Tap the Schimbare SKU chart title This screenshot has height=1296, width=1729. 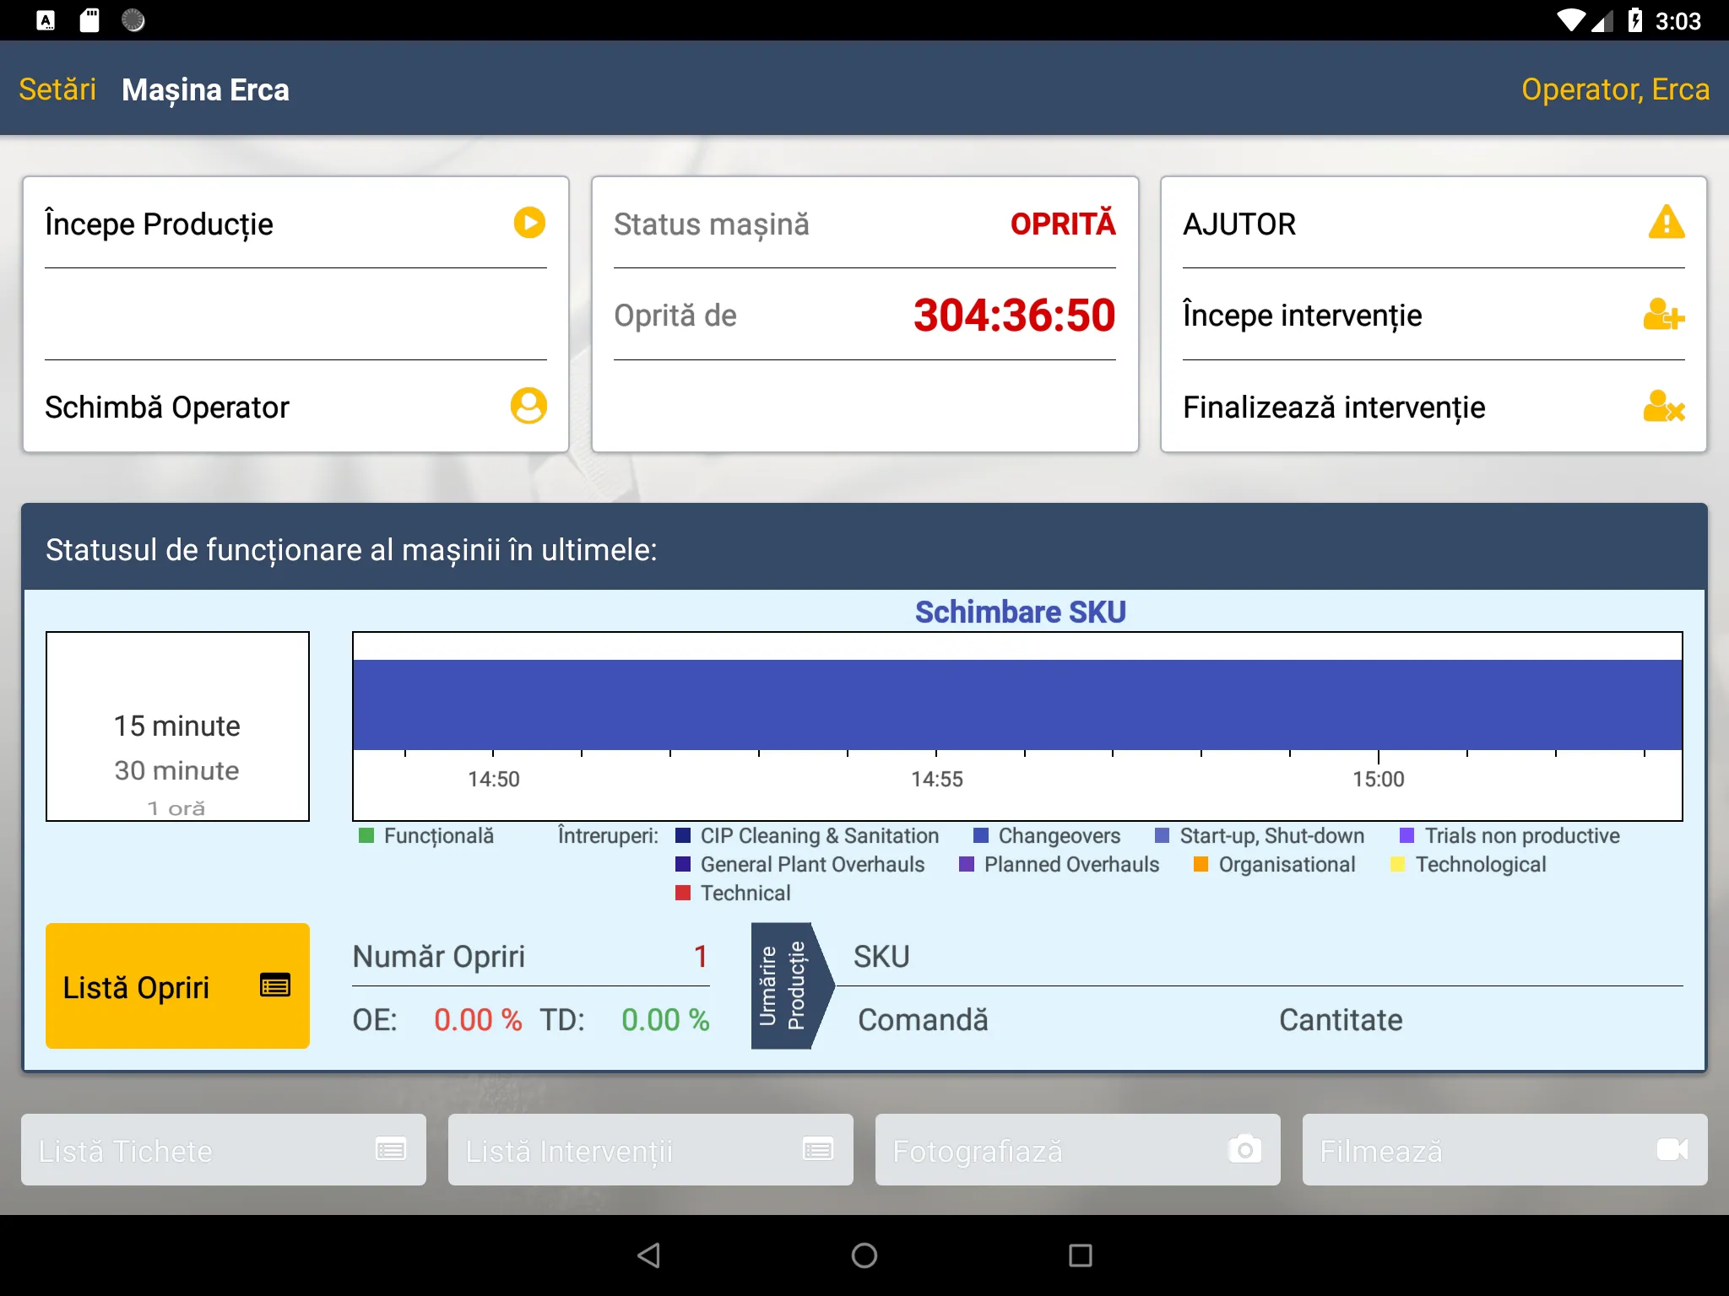click(1021, 612)
